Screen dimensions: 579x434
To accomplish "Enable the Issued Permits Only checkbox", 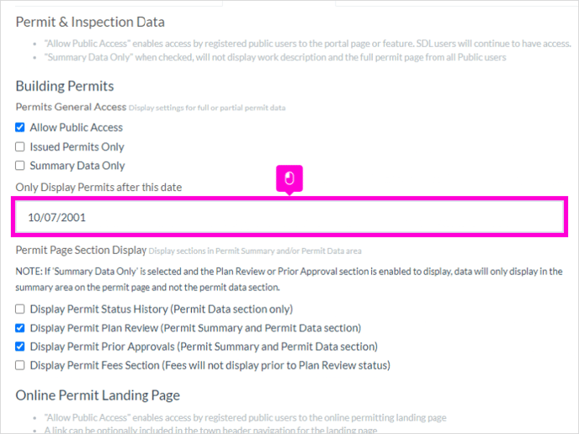I will pos(20,147).
